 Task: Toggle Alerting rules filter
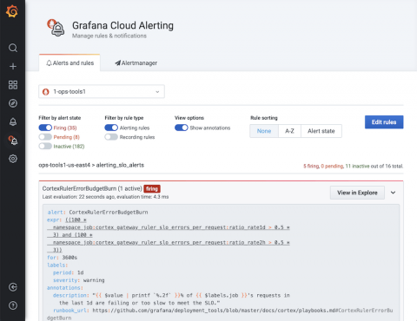point(111,128)
